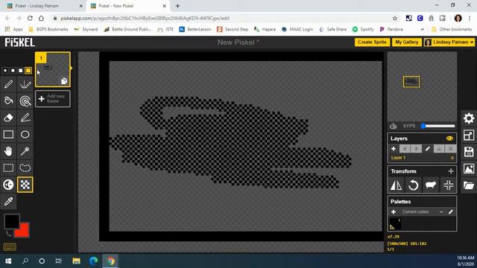Rotate the sprite with the Transform rotate icon
The width and height of the screenshot is (477, 268).
[x=413, y=185]
